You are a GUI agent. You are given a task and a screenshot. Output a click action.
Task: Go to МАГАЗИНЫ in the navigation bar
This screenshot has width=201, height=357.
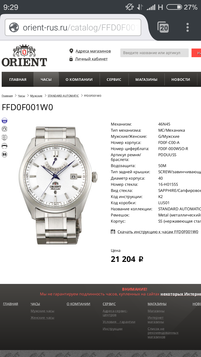[x=146, y=79]
